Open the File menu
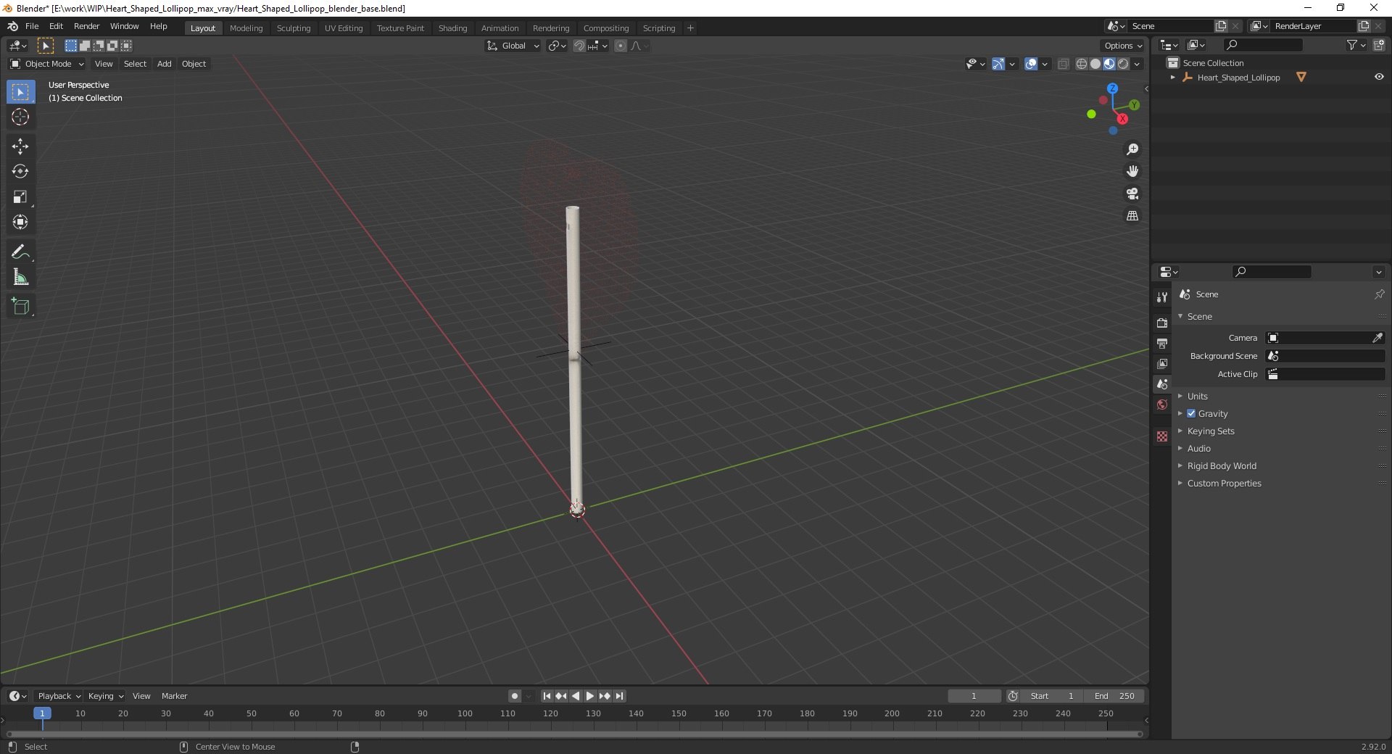 [32, 26]
